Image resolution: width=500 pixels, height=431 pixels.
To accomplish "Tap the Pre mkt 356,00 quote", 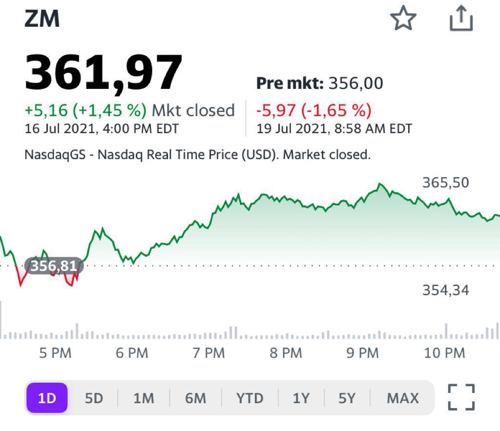I will (x=320, y=83).
